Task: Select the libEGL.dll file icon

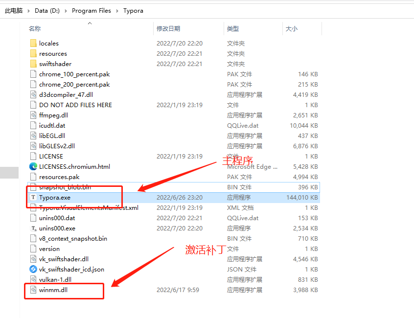Action: click(x=33, y=136)
